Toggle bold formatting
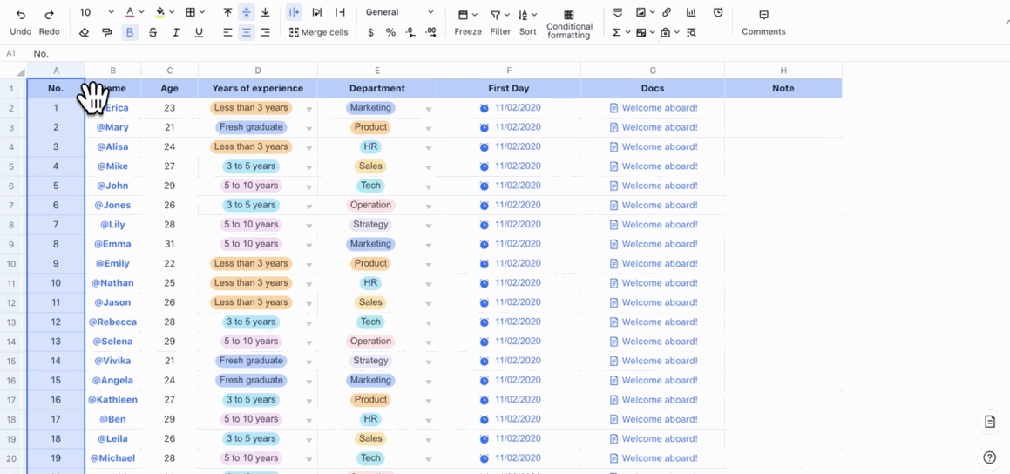 (130, 32)
